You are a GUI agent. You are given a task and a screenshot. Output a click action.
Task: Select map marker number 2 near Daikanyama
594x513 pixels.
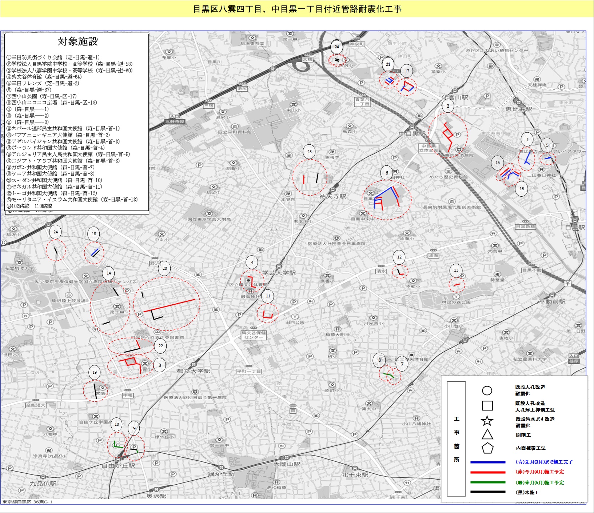448,106
